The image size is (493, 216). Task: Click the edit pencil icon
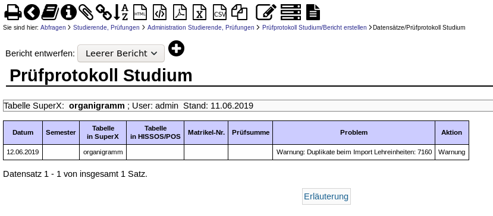coord(266,12)
